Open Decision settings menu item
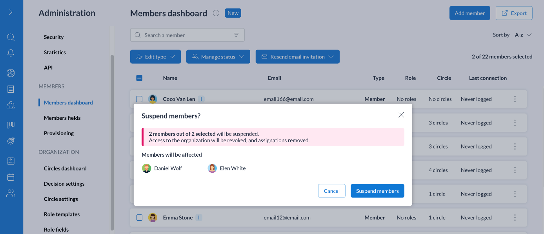This screenshot has height=234, width=544. (x=64, y=184)
